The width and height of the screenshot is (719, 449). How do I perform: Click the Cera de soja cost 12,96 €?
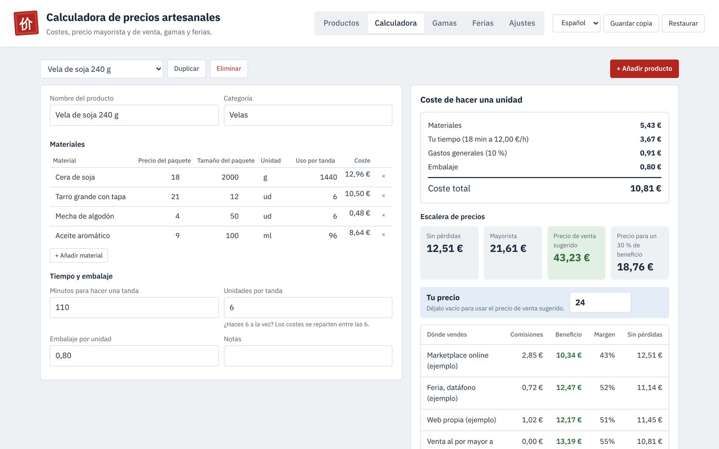(x=357, y=174)
